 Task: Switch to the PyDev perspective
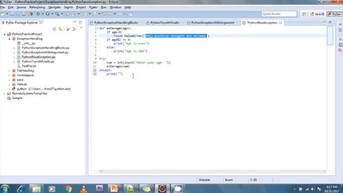pos(334,14)
